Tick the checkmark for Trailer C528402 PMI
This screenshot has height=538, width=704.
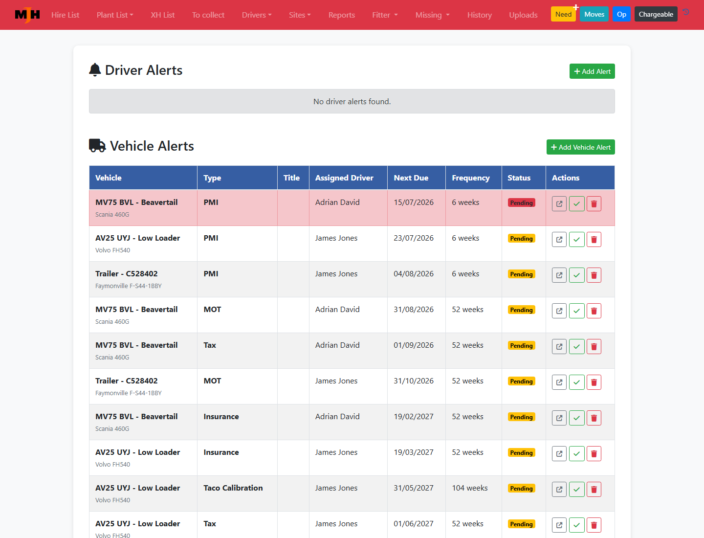click(577, 275)
